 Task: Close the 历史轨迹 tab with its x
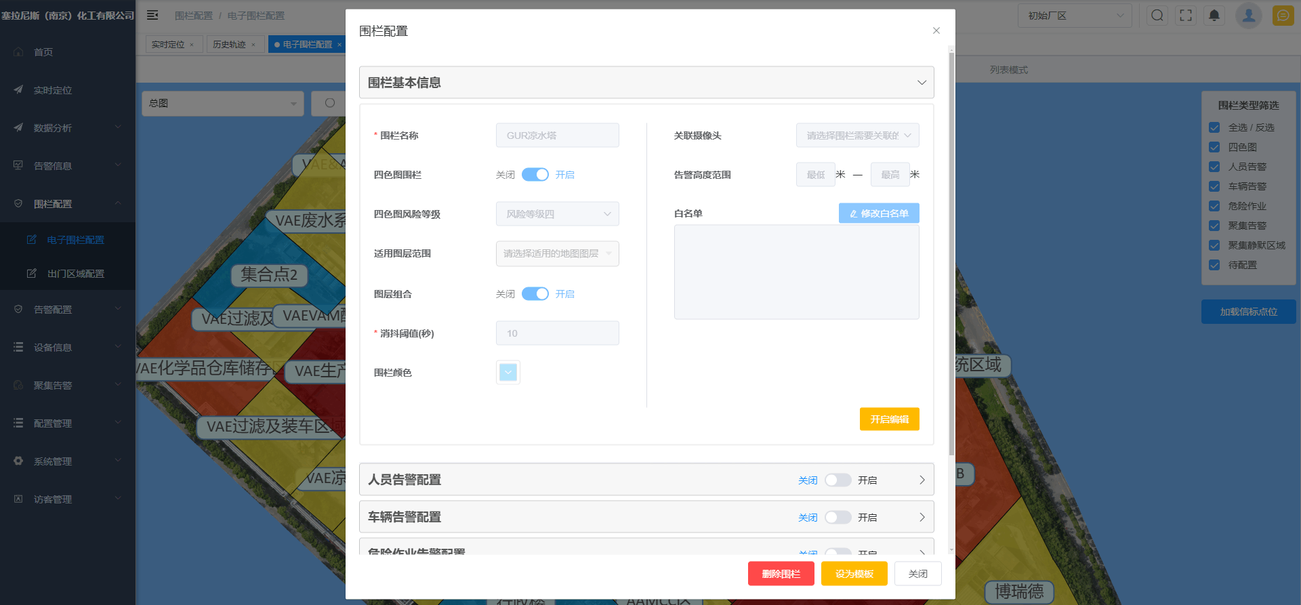click(x=253, y=45)
